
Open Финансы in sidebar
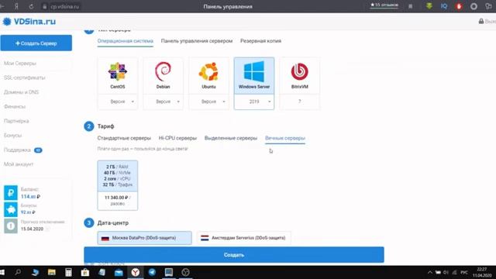pos(15,107)
